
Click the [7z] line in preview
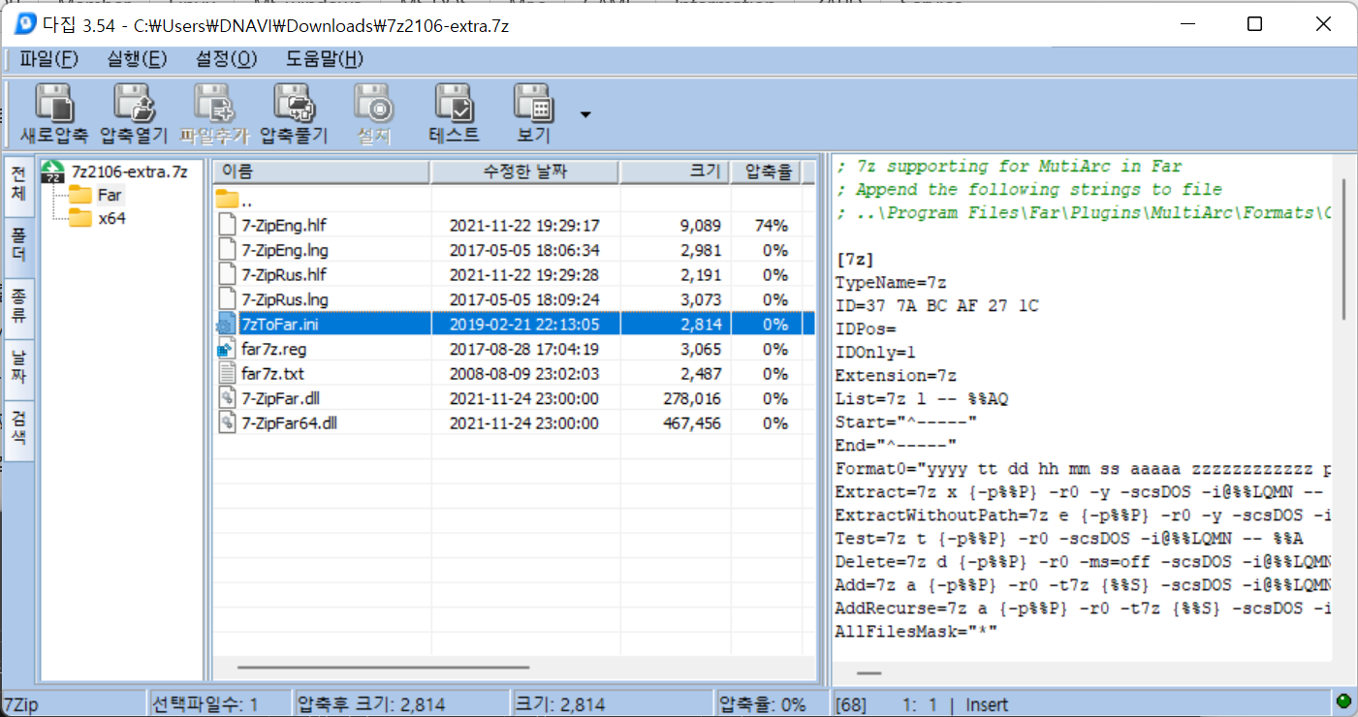pos(854,260)
